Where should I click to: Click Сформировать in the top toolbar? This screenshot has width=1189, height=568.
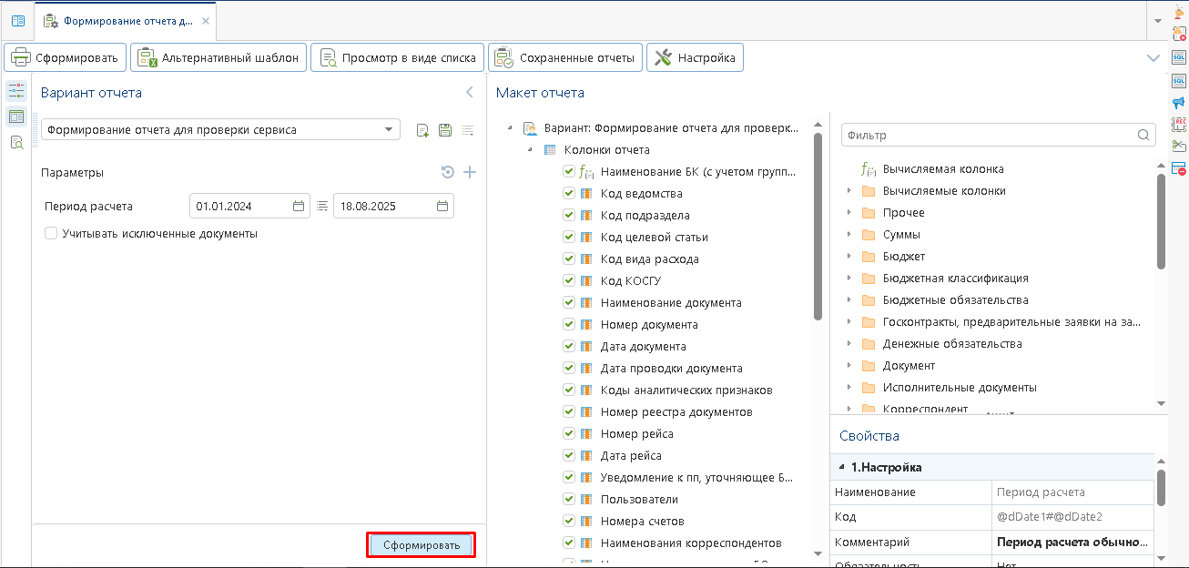[65, 57]
